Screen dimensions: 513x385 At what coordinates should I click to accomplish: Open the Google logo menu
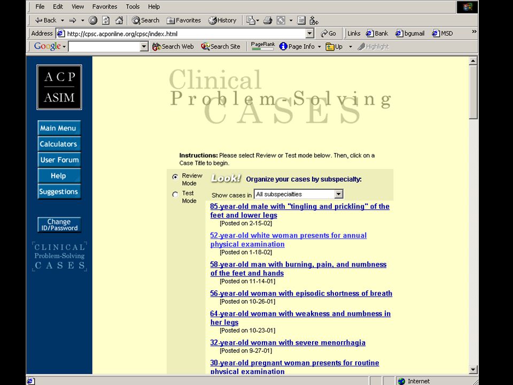[50, 46]
